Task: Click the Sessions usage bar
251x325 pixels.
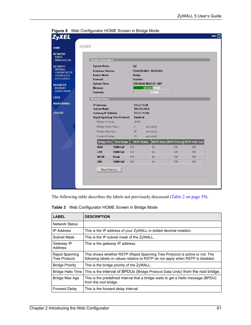Action: [x=152, y=92]
